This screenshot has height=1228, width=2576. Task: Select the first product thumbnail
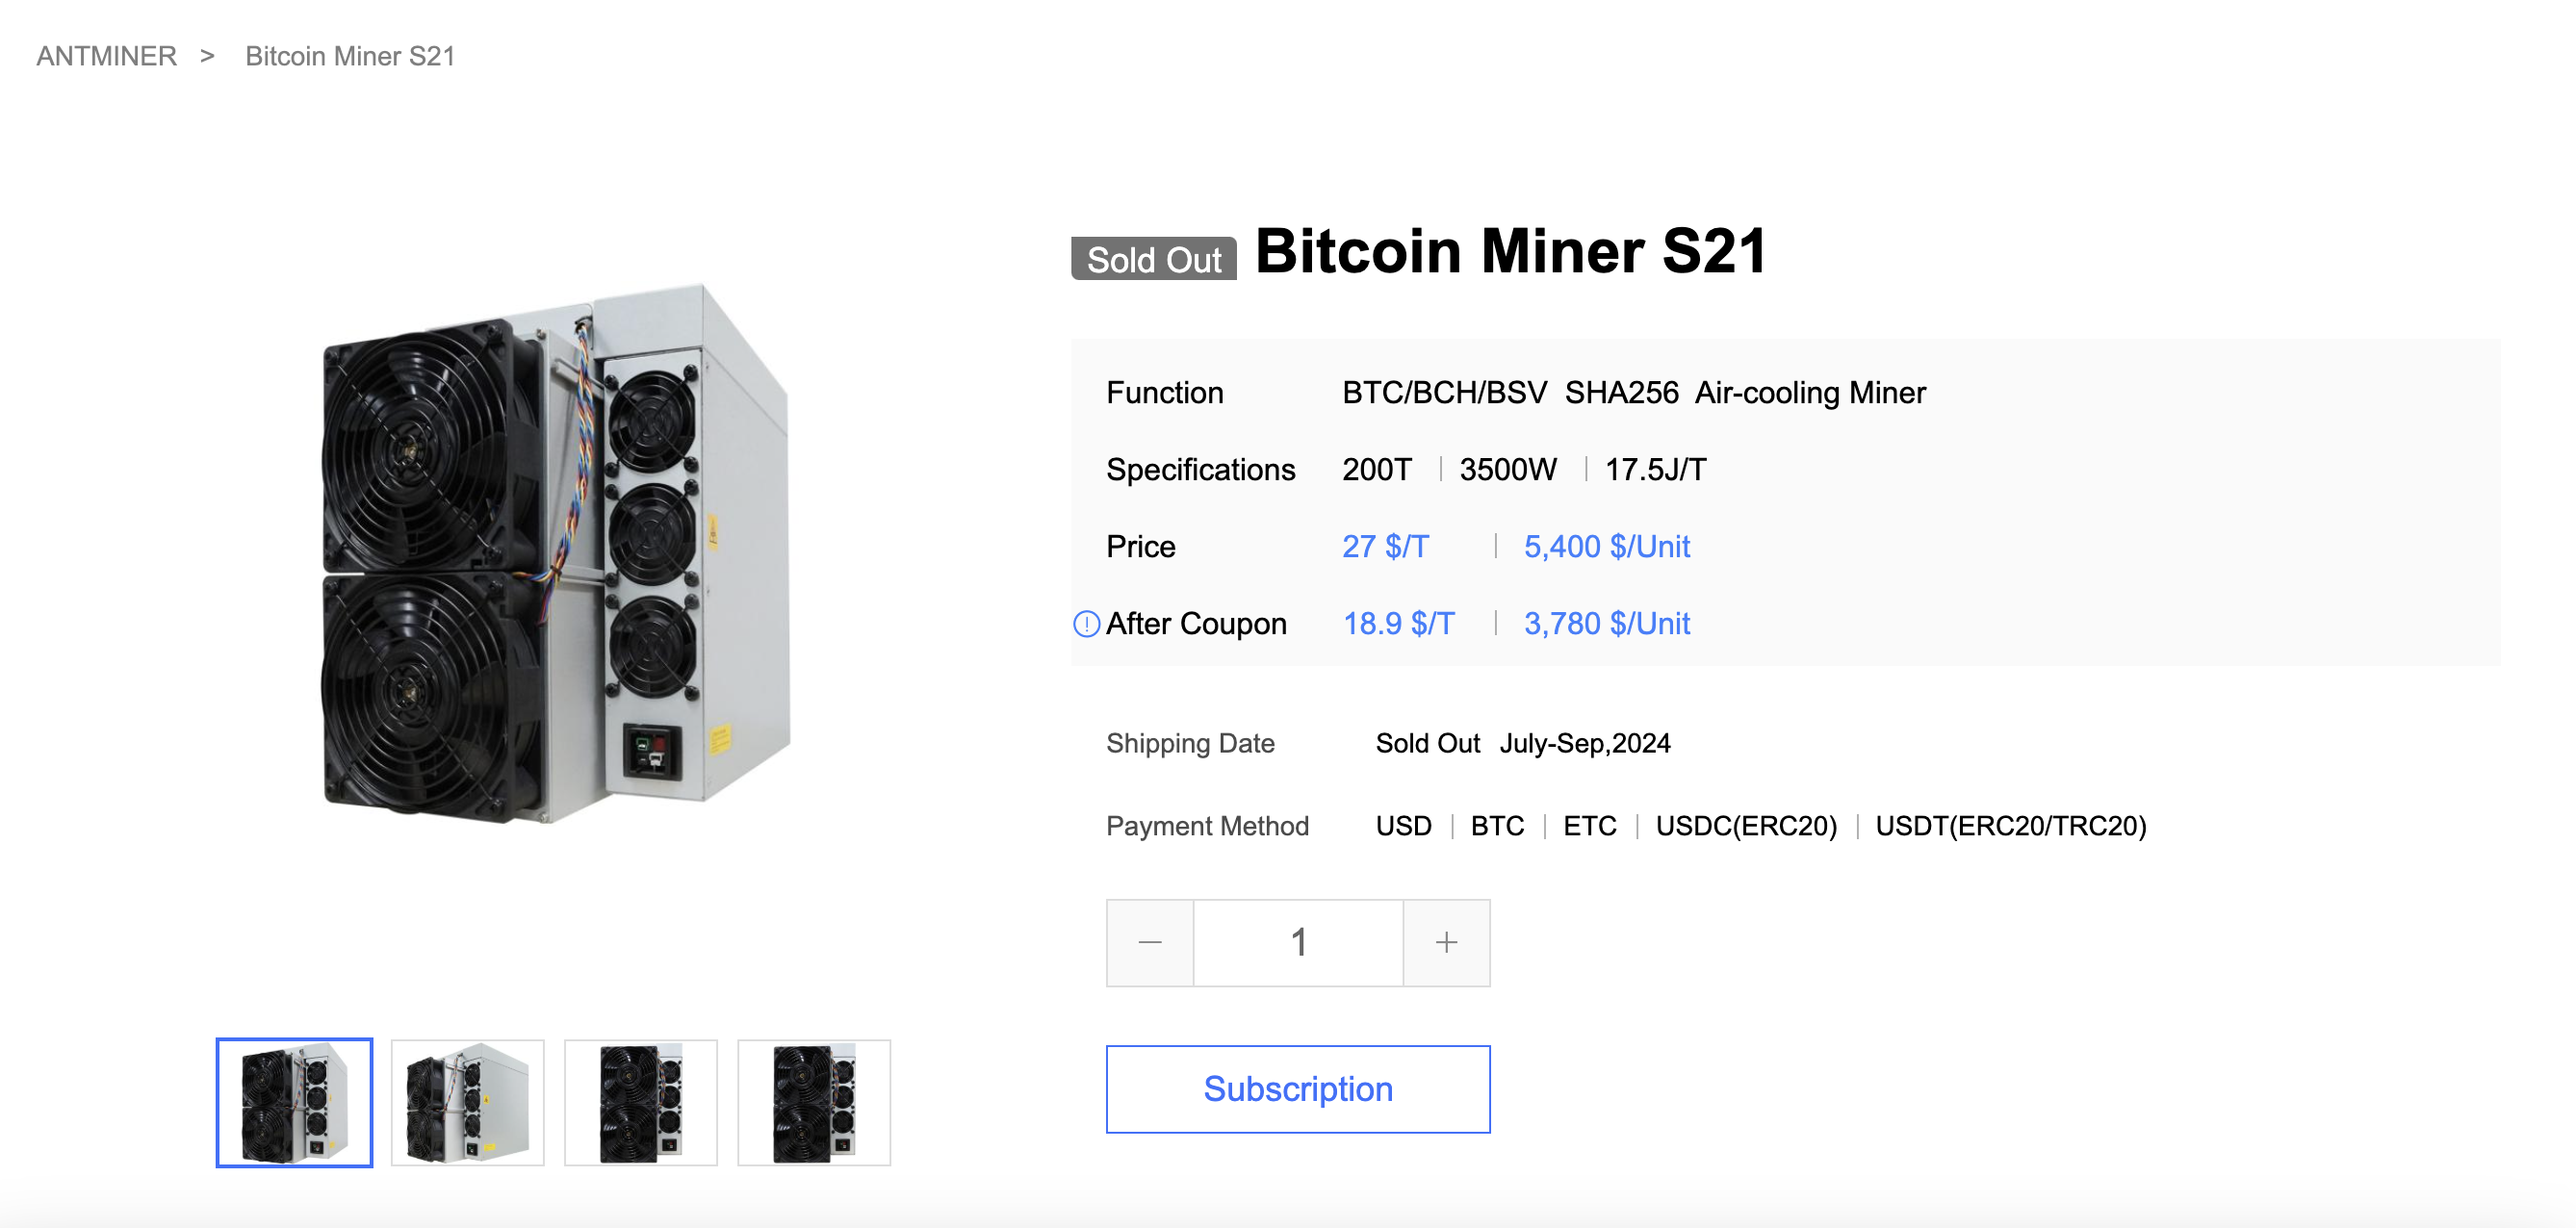(x=295, y=1102)
